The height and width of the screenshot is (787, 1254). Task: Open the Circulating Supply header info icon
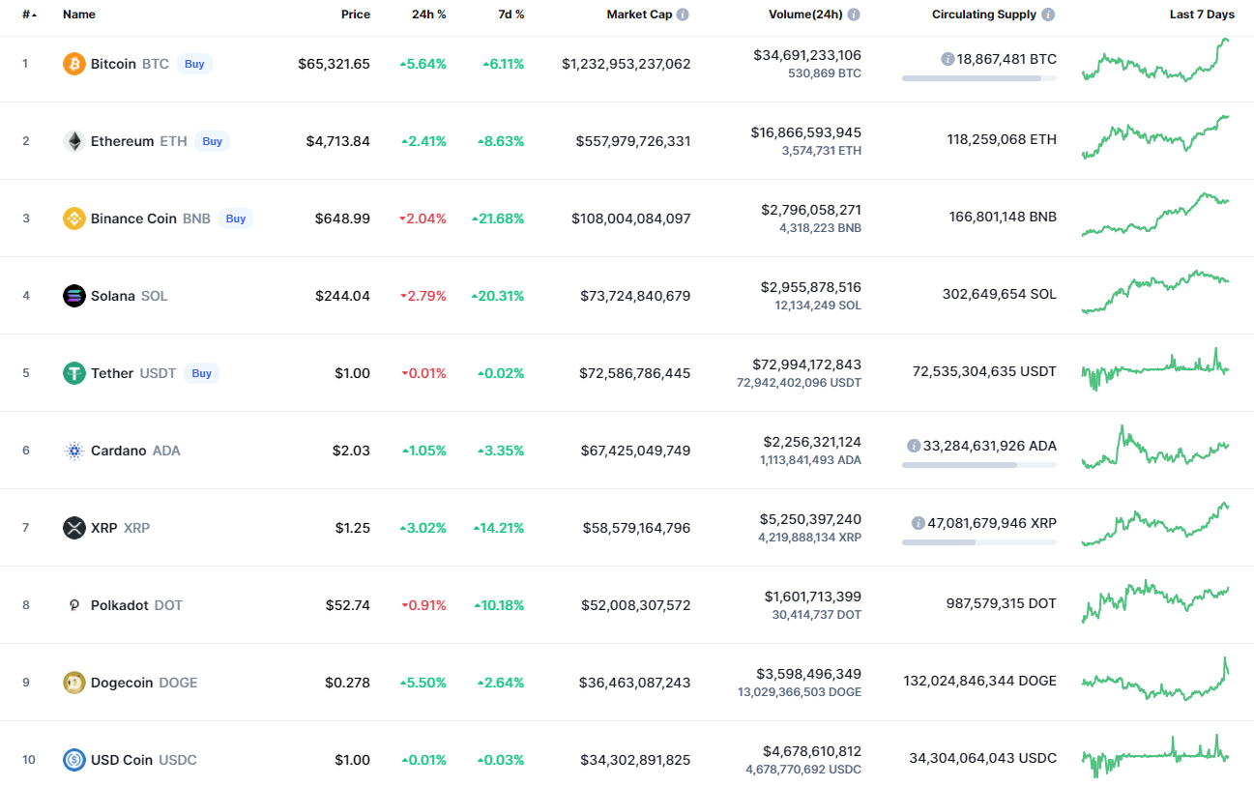pyautogui.click(x=1049, y=15)
